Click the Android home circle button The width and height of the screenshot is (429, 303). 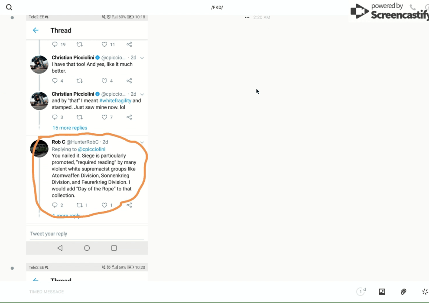pyautogui.click(x=87, y=248)
